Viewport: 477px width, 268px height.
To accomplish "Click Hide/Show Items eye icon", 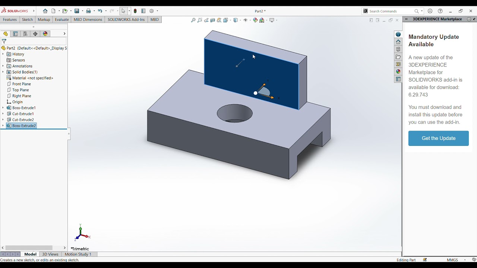I will point(246,20).
